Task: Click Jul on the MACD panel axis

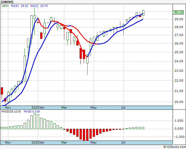Action: click(123, 142)
